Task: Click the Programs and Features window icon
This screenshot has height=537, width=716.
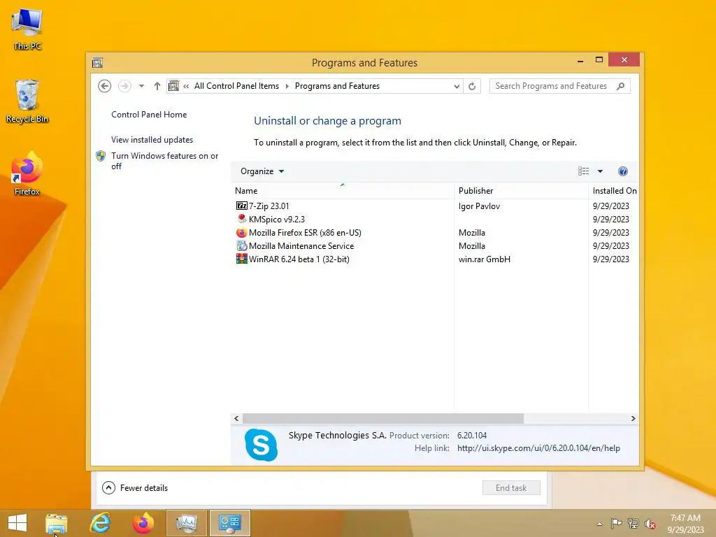Action: pos(97,62)
